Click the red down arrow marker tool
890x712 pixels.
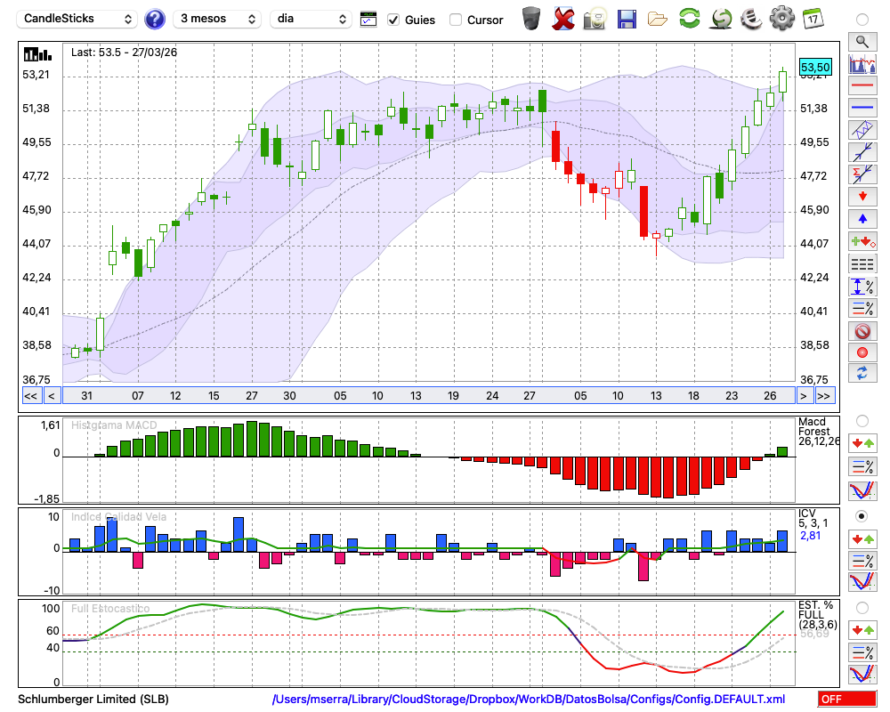[x=862, y=197]
